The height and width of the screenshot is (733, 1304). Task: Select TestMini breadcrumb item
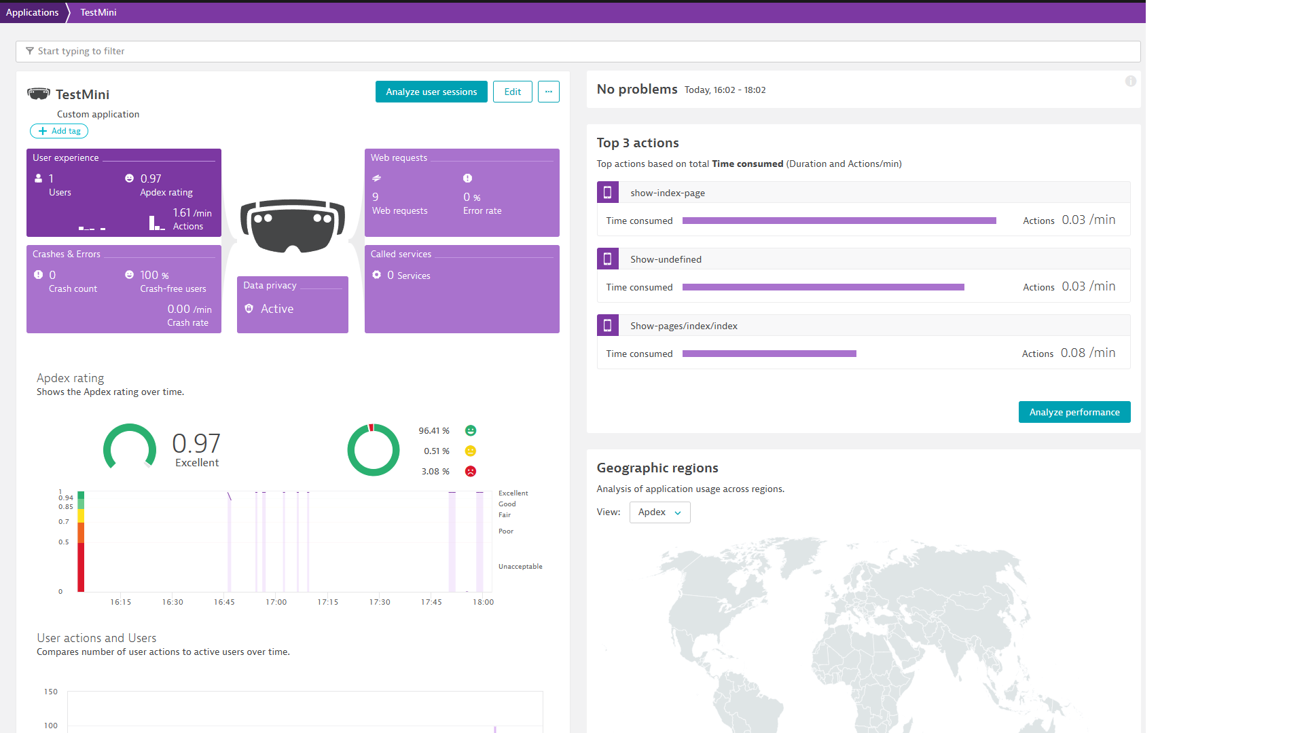[98, 12]
